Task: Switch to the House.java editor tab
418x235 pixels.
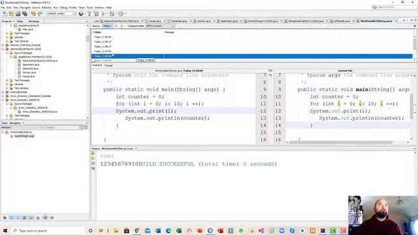Action: point(155,21)
